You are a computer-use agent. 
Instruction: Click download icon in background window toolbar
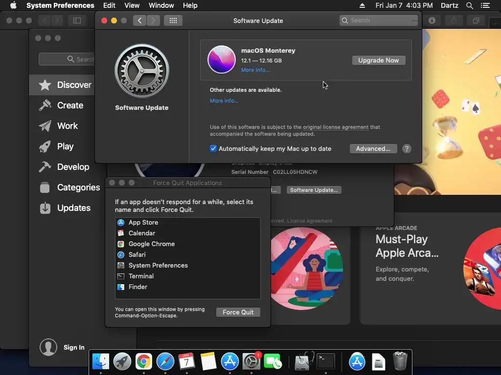pos(432,21)
